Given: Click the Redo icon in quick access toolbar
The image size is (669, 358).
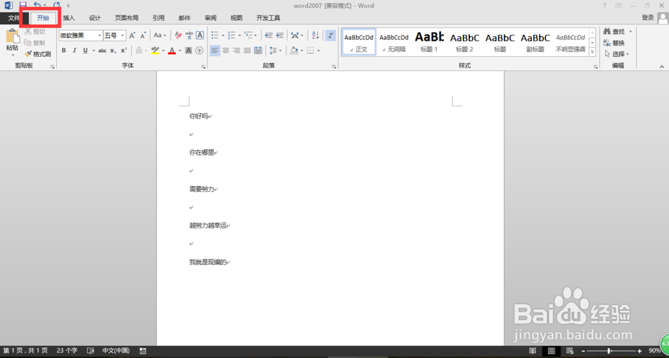Looking at the screenshot, I should pos(57,5).
